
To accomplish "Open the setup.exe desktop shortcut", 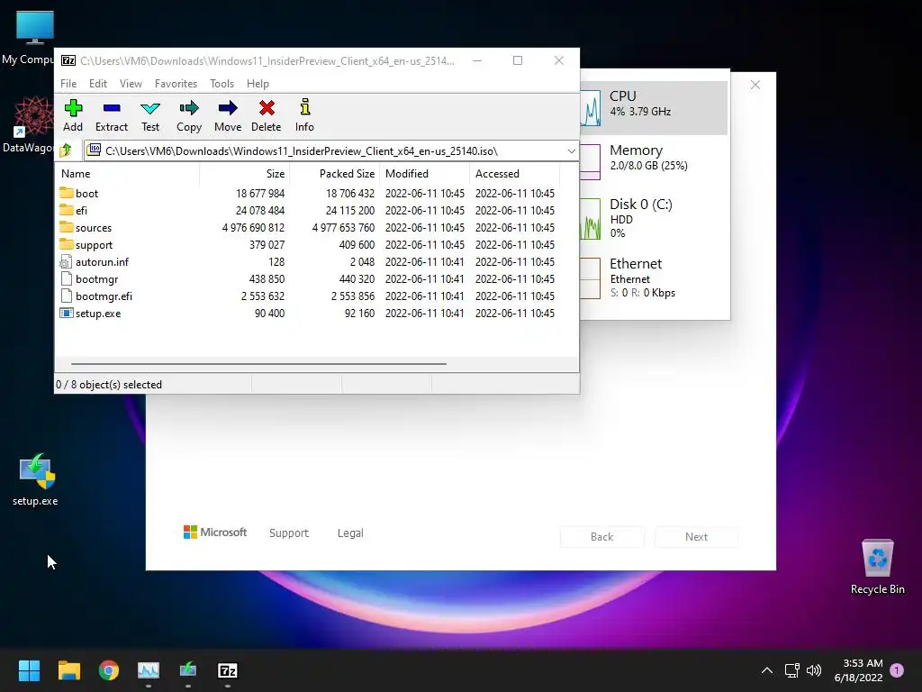I will point(35,479).
